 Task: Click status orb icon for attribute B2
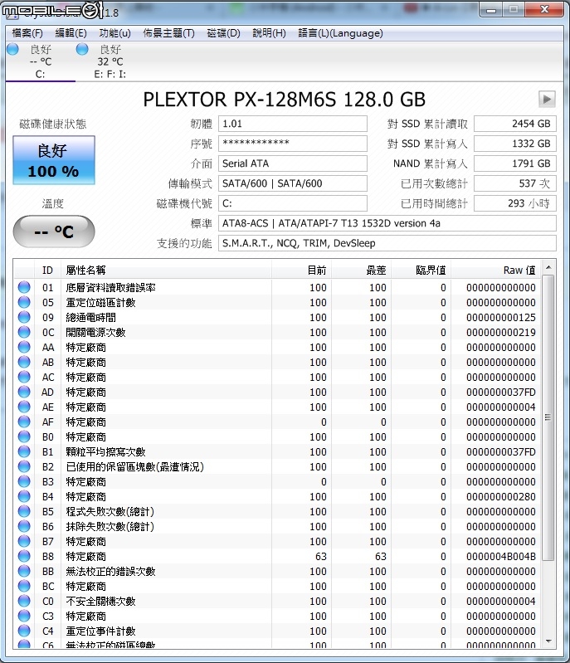coord(24,466)
